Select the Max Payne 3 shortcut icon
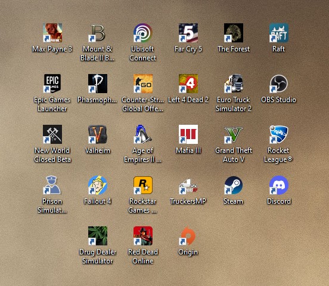Screen dimensions: 329x286 click(52, 33)
